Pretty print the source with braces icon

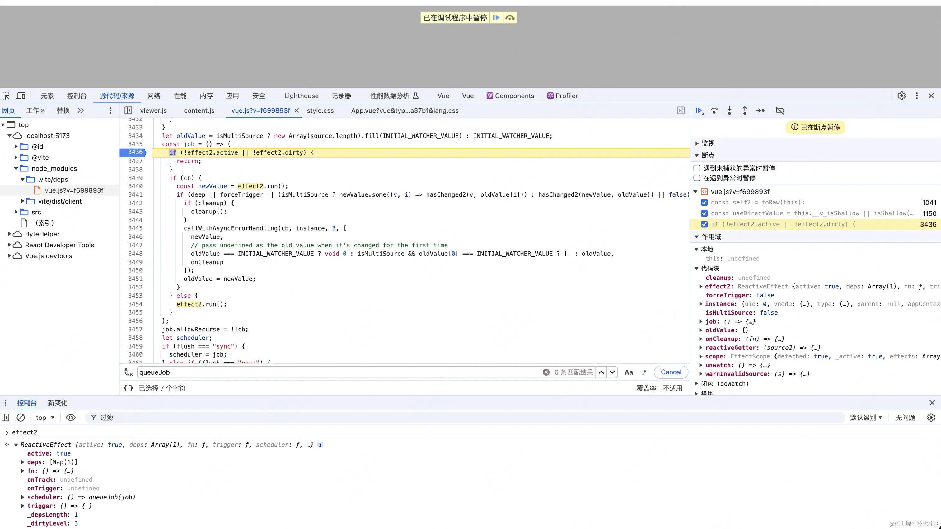pos(128,388)
